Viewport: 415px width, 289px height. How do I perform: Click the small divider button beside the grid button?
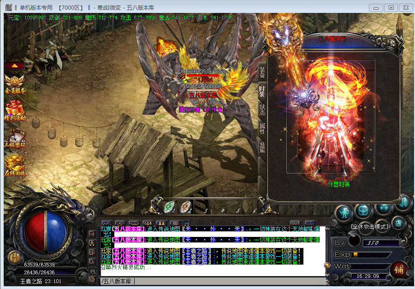point(187,224)
